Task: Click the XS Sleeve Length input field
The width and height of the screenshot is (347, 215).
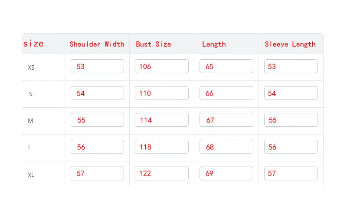Action: click(x=291, y=66)
